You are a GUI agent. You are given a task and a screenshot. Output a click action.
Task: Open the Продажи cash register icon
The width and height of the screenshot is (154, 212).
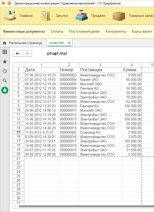coord(81,16)
